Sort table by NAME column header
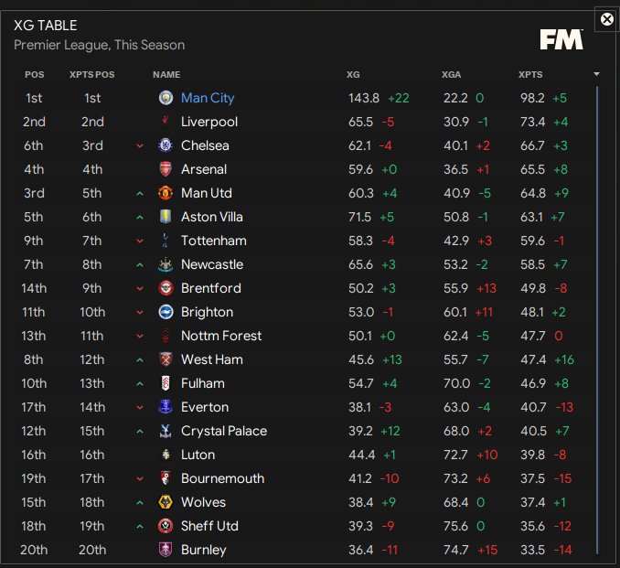The width and height of the screenshot is (620, 568). click(166, 74)
